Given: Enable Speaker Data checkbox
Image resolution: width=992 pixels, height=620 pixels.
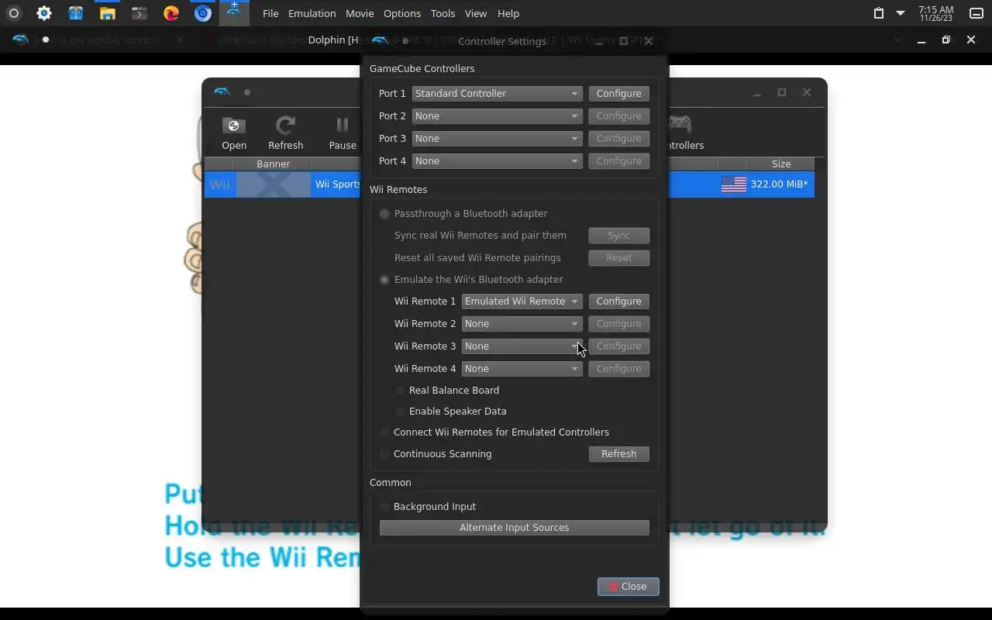Looking at the screenshot, I should (400, 411).
